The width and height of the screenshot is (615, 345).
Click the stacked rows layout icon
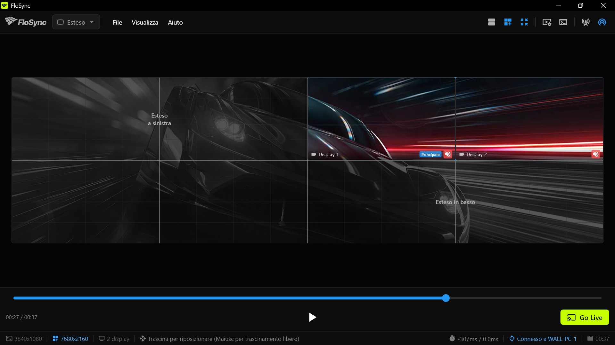tap(491, 22)
